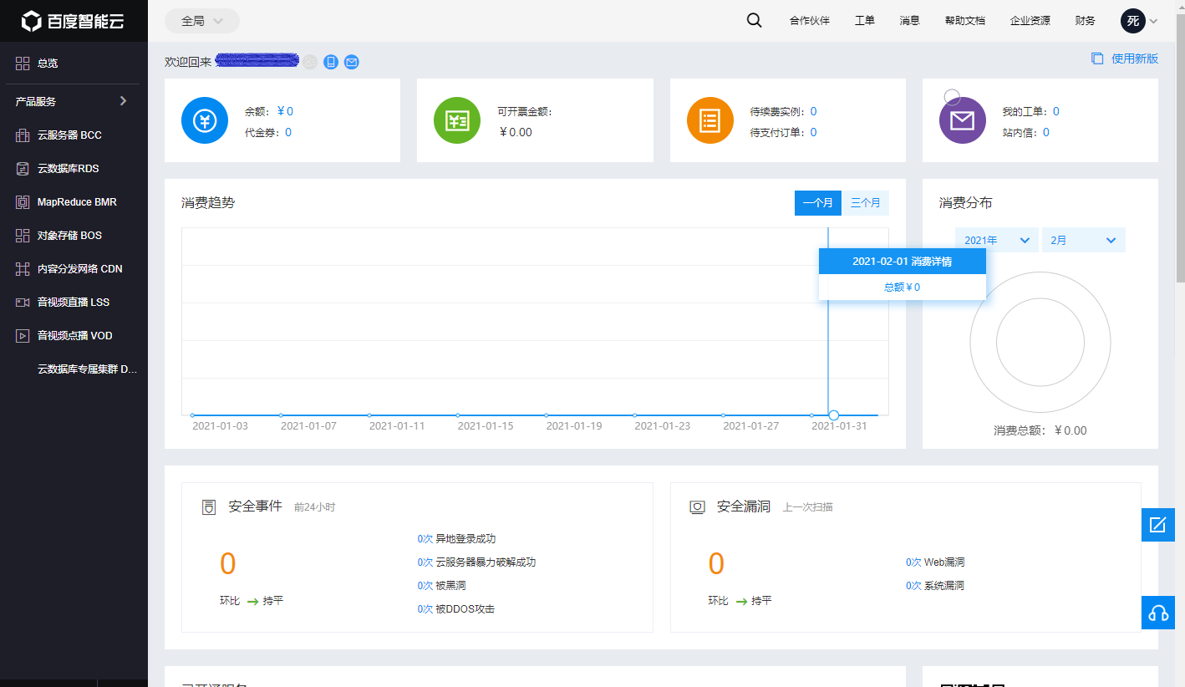The width and height of the screenshot is (1185, 687).
Task: Click the 余额 value ¥0
Action: 285,111
